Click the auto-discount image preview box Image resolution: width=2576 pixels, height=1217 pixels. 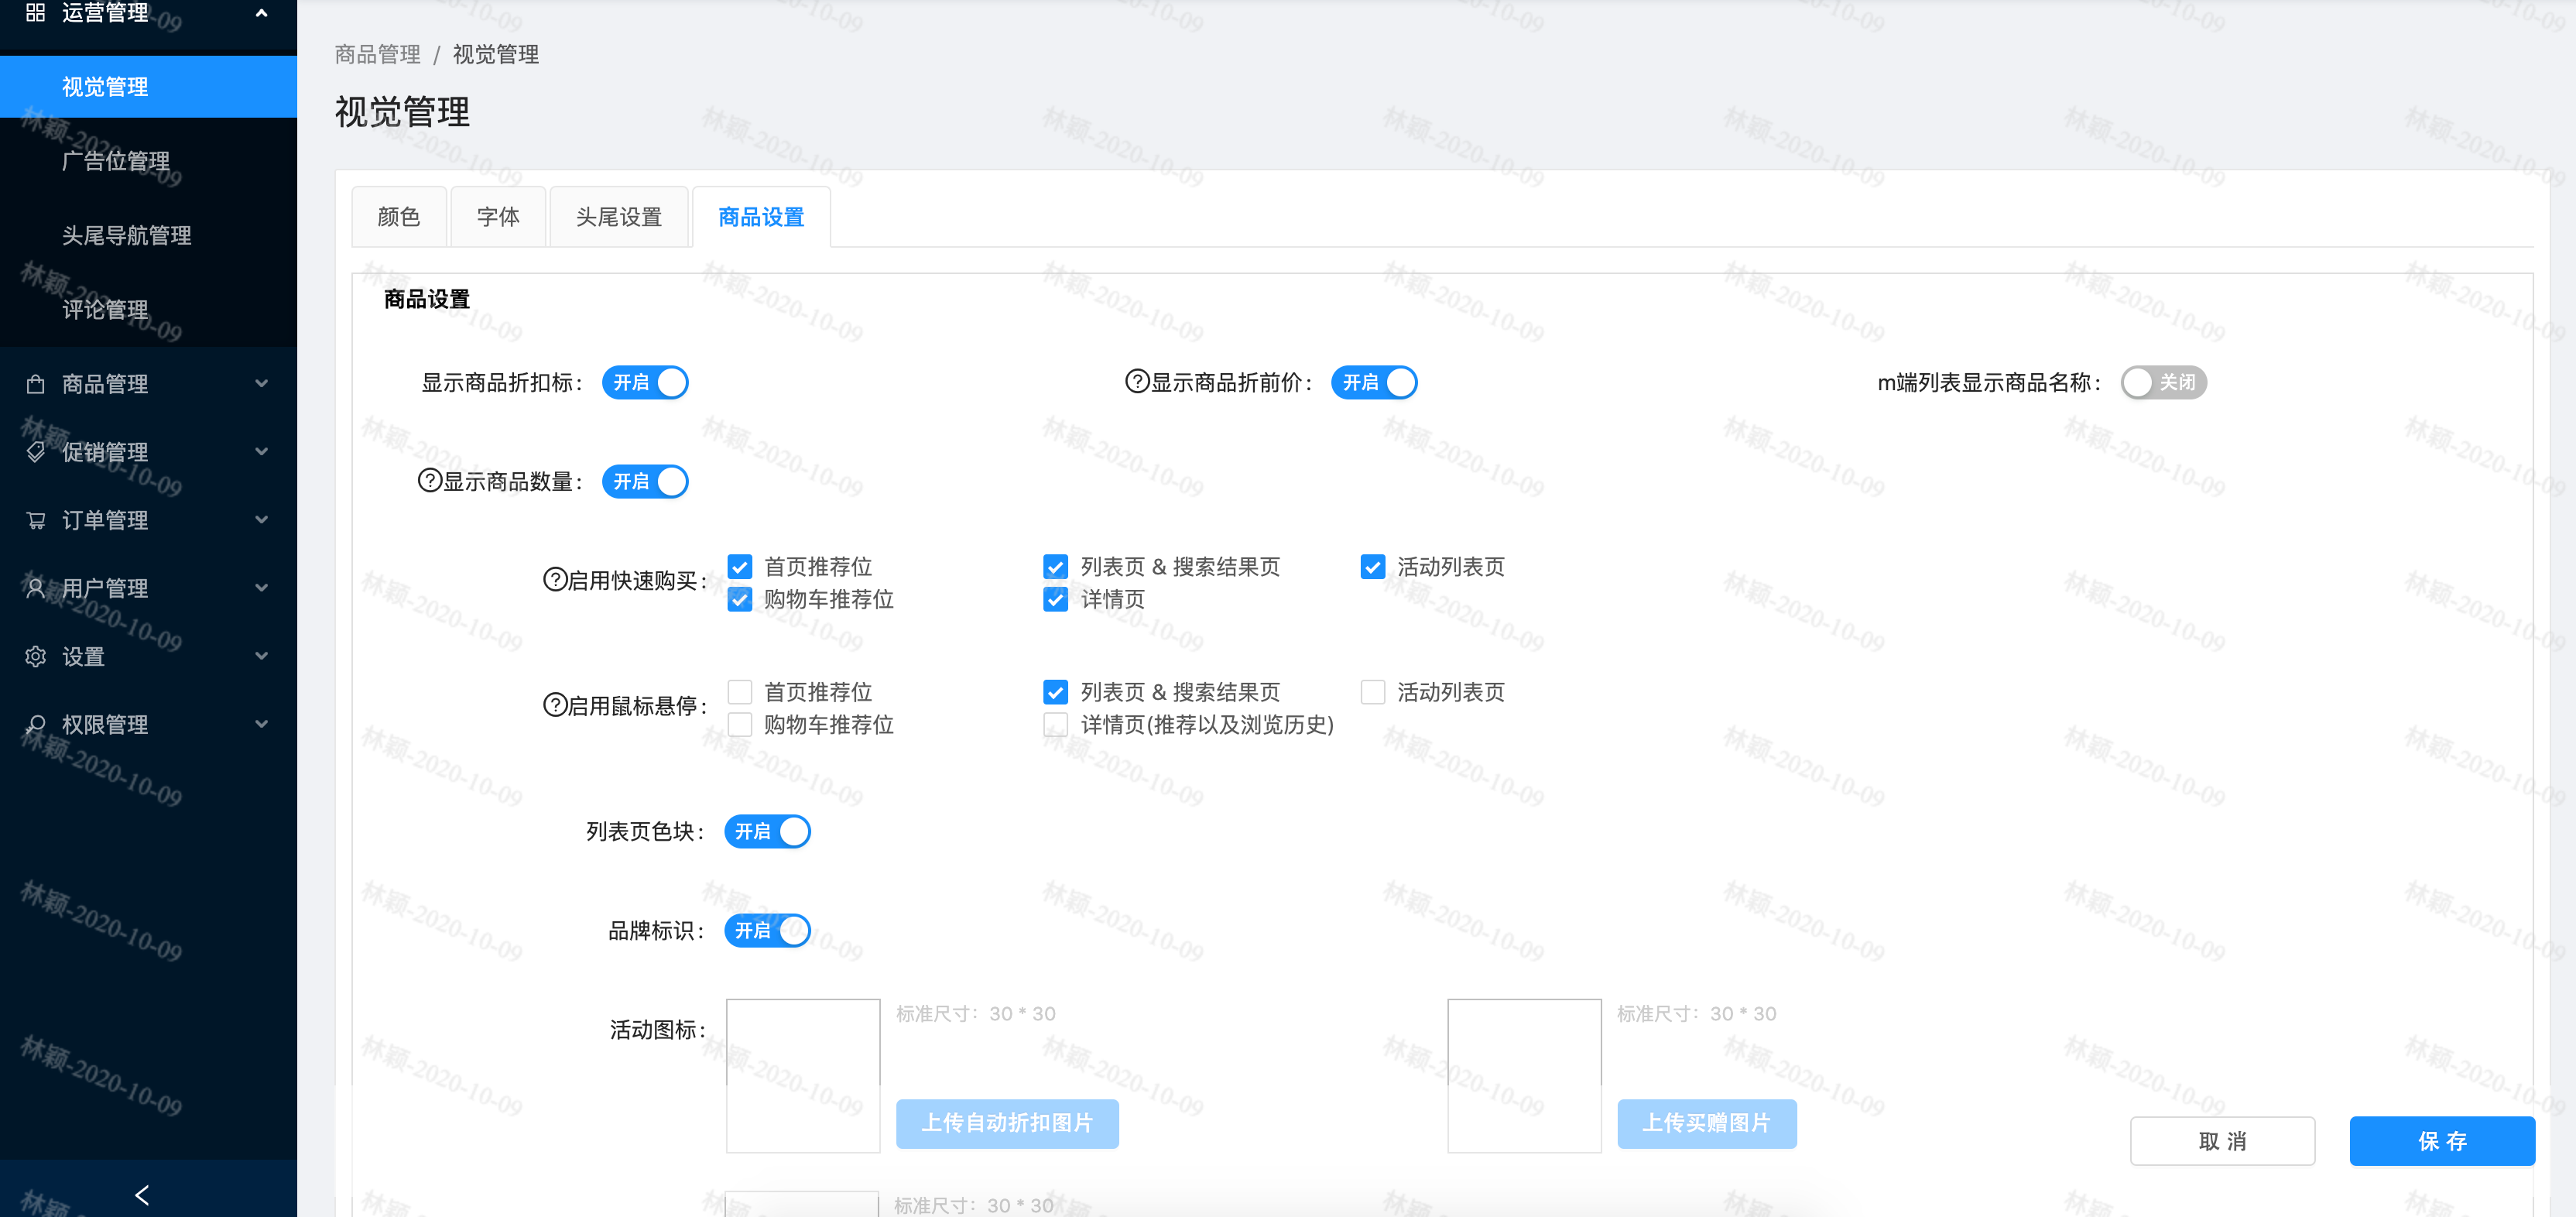point(803,1076)
